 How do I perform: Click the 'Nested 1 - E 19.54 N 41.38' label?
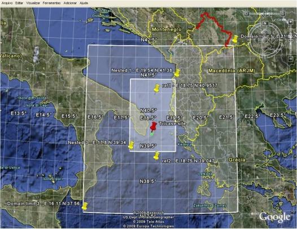pyautogui.click(x=142, y=70)
